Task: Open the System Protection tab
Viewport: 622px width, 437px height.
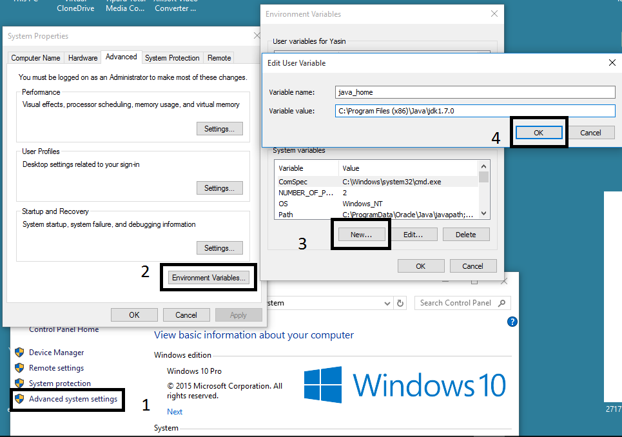Action: [x=172, y=58]
